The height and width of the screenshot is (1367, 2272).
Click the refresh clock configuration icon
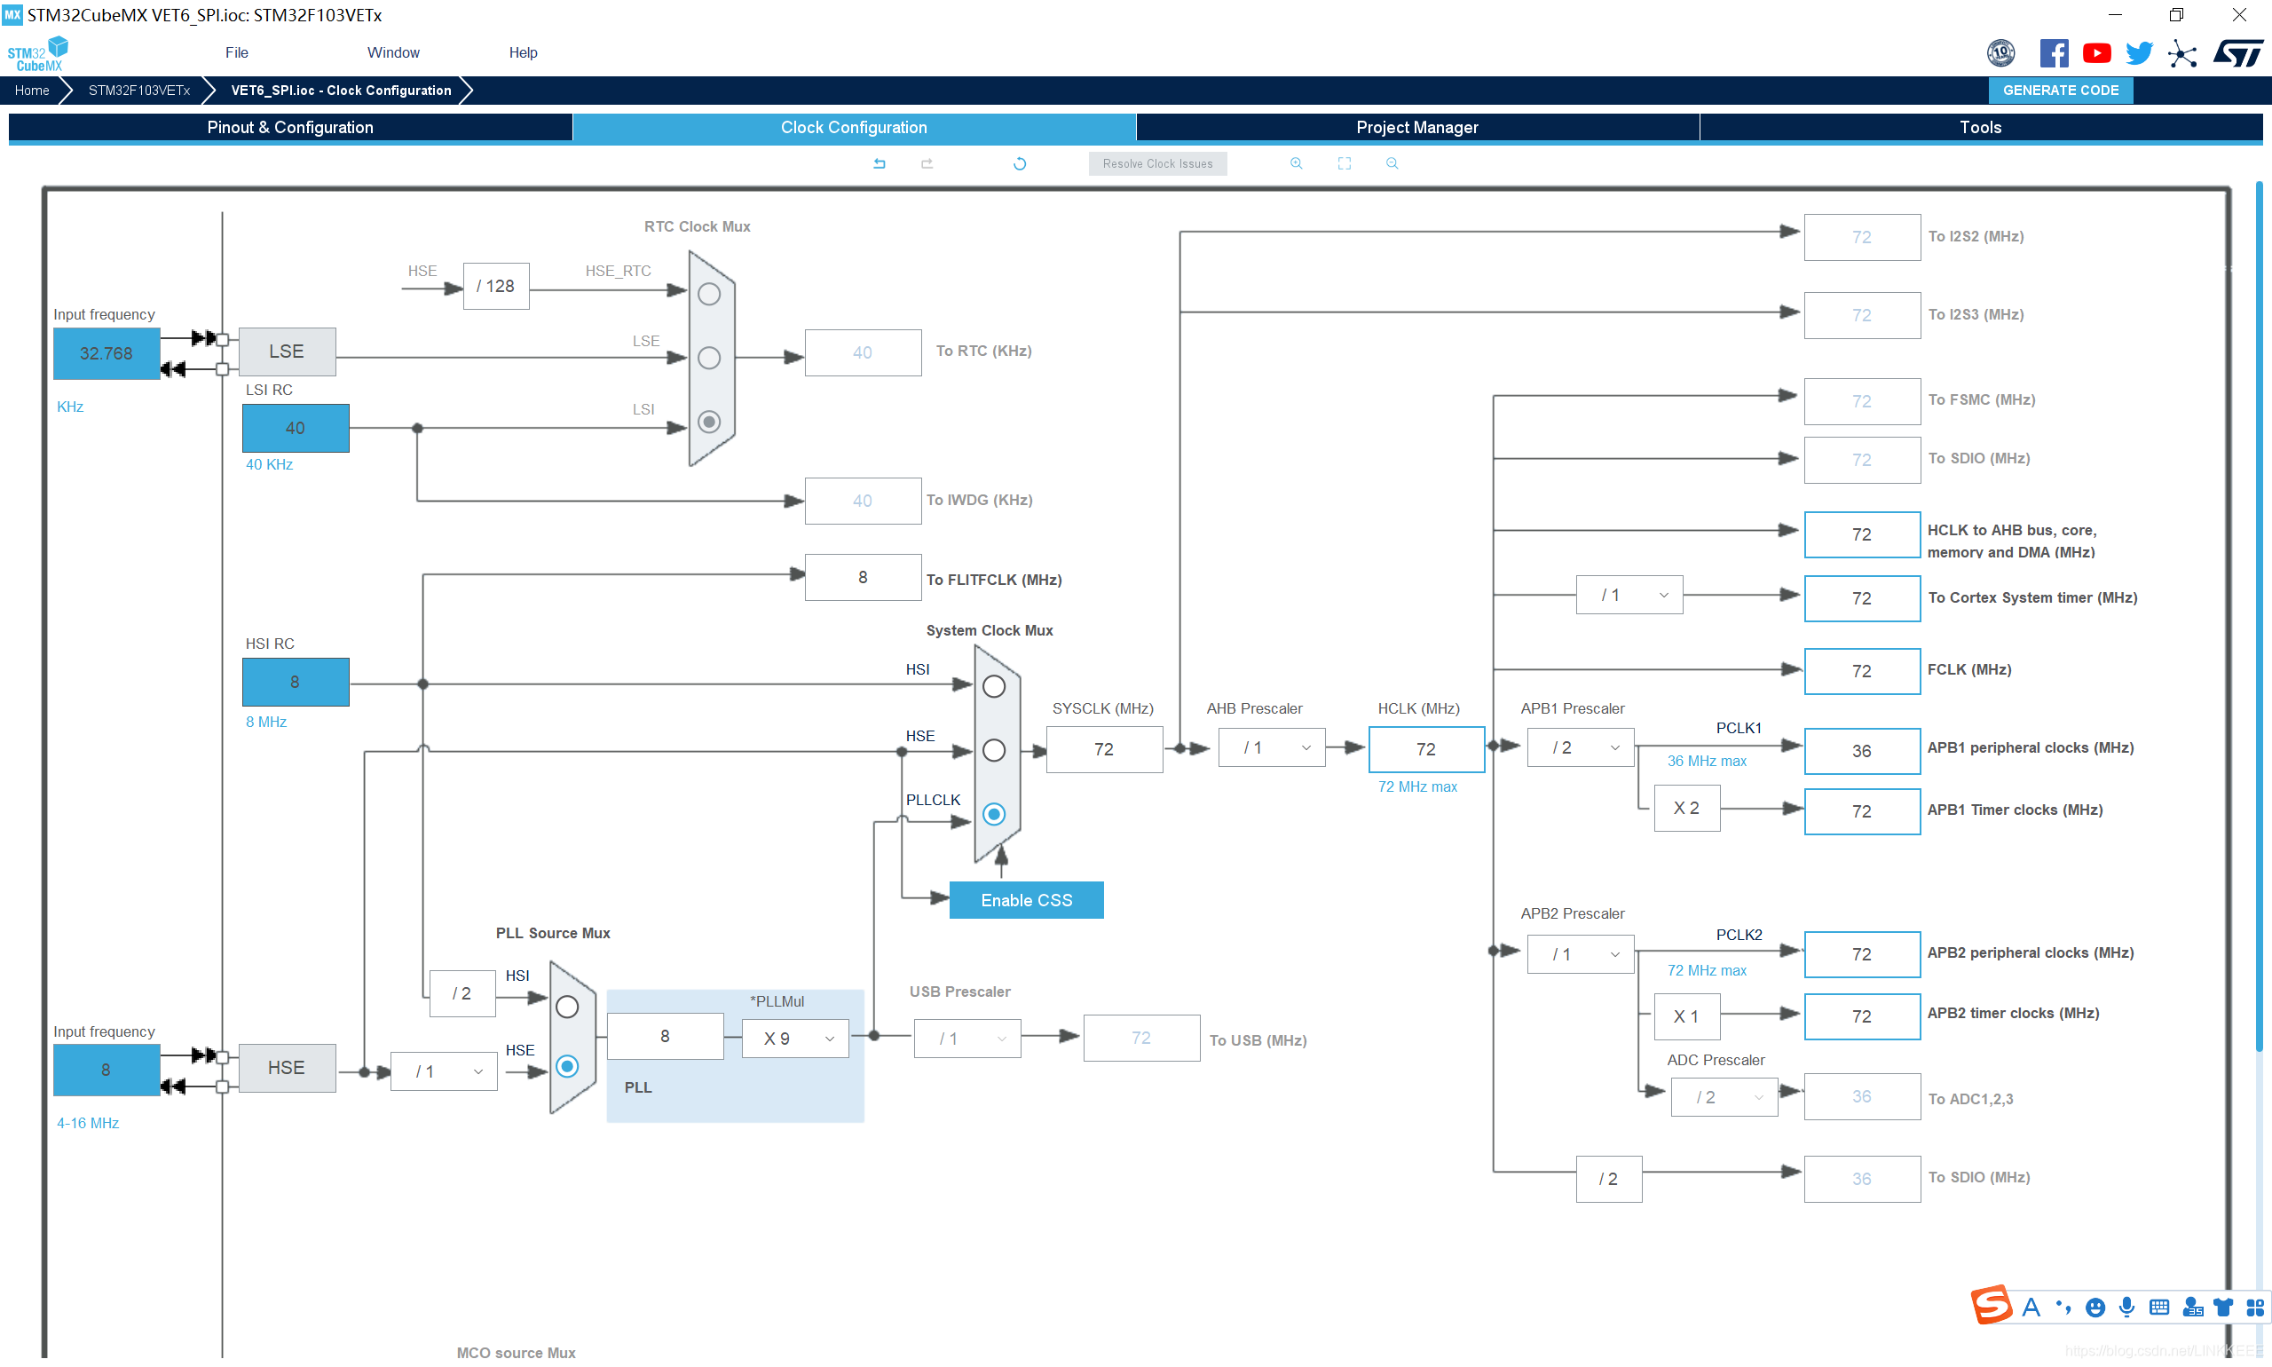coord(1020,163)
